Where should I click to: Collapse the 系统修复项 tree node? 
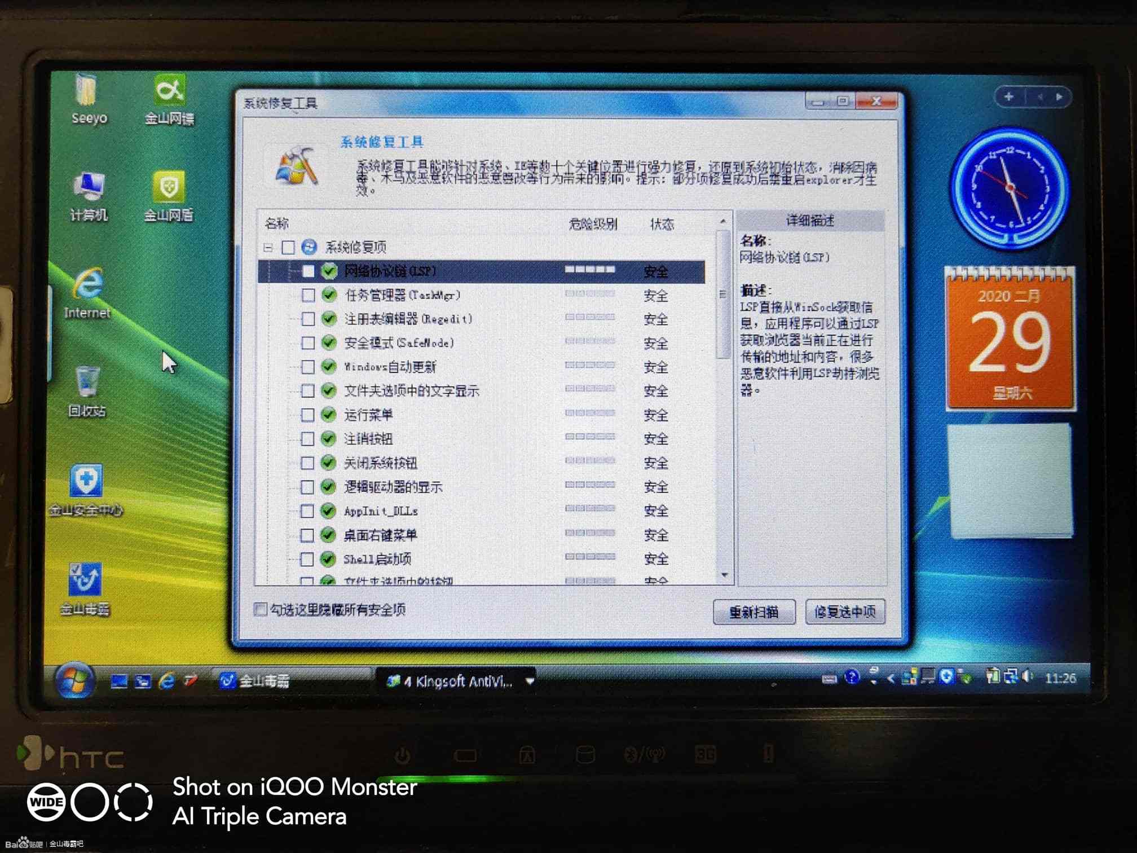268,248
